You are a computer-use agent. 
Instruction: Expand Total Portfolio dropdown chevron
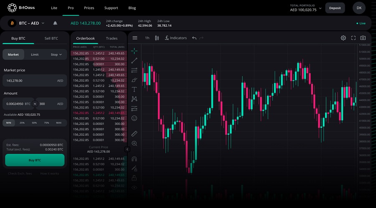point(320,8)
